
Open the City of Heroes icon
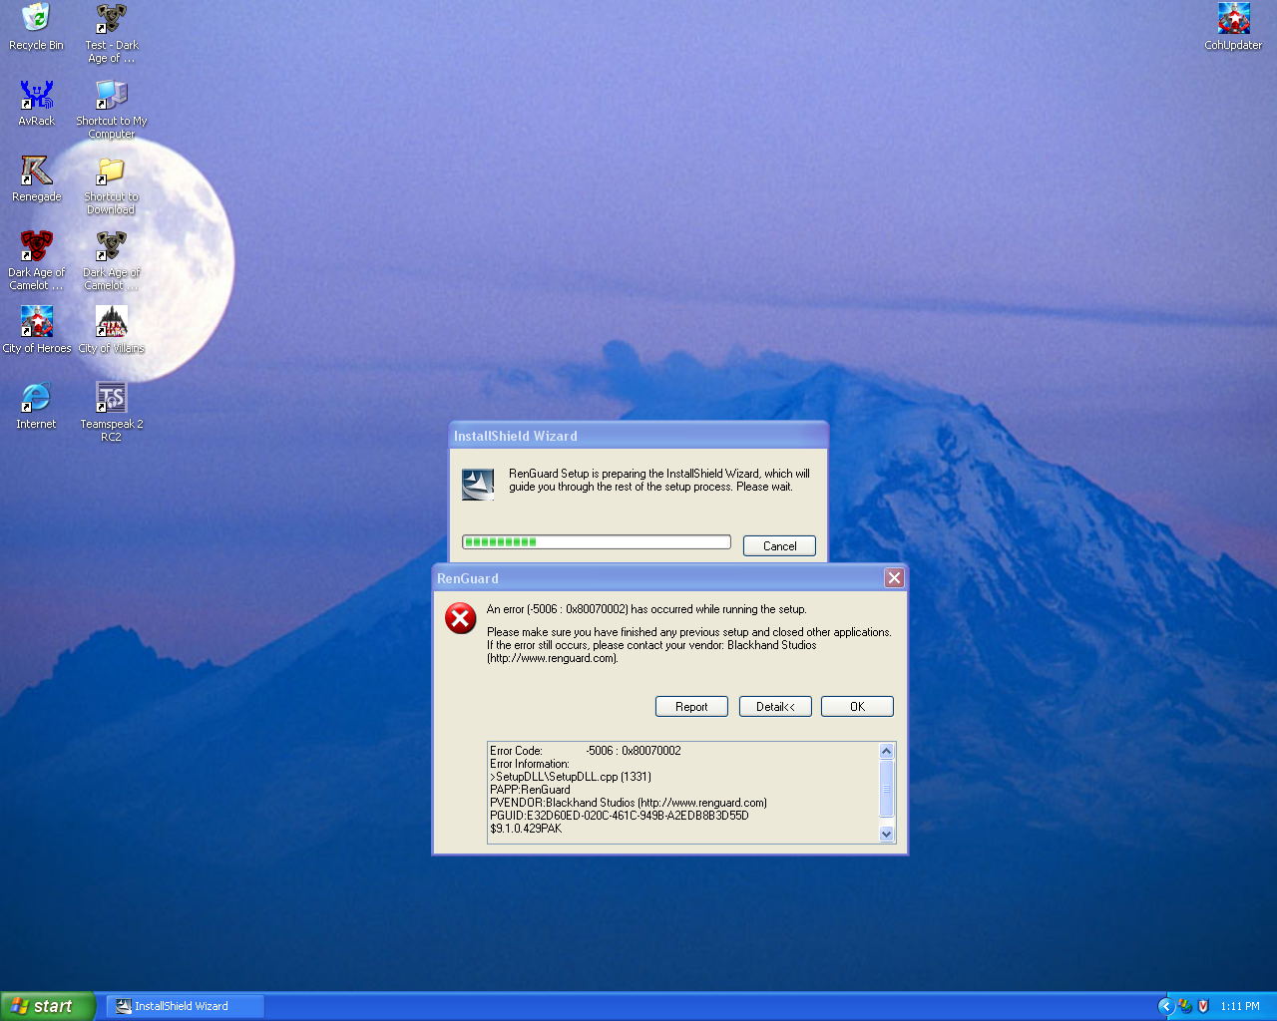(x=36, y=322)
